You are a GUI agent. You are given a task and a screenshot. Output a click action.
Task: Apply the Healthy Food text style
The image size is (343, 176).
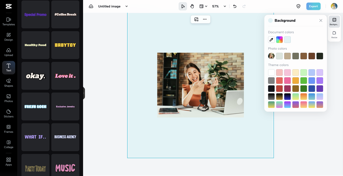click(35, 45)
